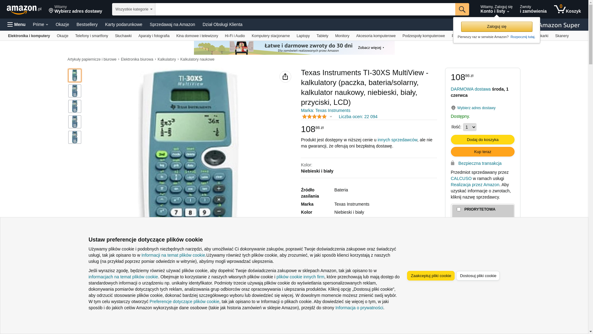The width and height of the screenshot is (593, 334).
Task: Click the location pin next to Wybierz adres dostawy
Action: (x=453, y=108)
